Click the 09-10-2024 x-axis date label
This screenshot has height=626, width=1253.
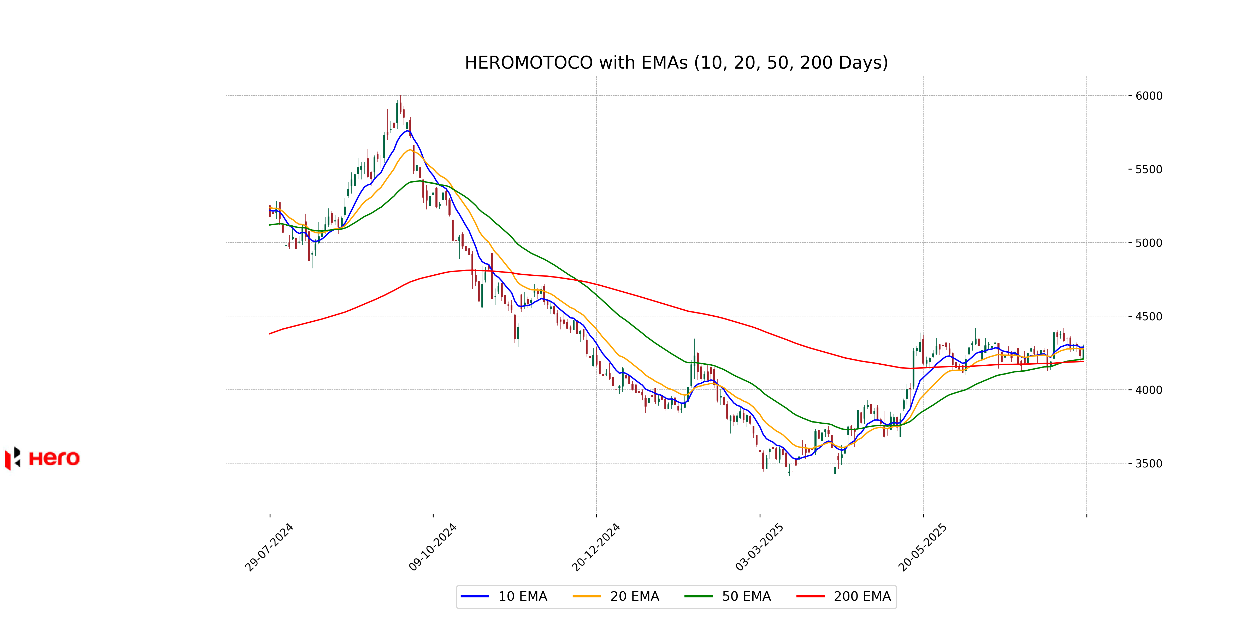[433, 547]
